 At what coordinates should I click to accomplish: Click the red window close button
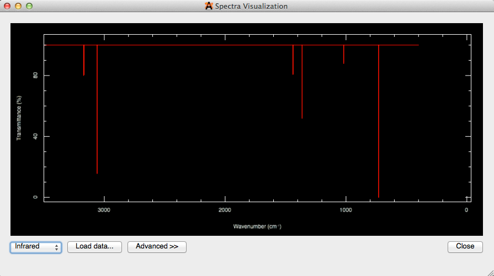pos(8,7)
